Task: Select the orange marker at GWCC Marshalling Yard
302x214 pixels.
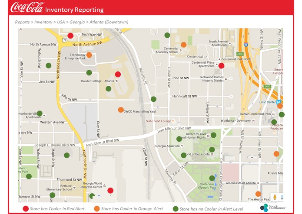Action: 121,110
